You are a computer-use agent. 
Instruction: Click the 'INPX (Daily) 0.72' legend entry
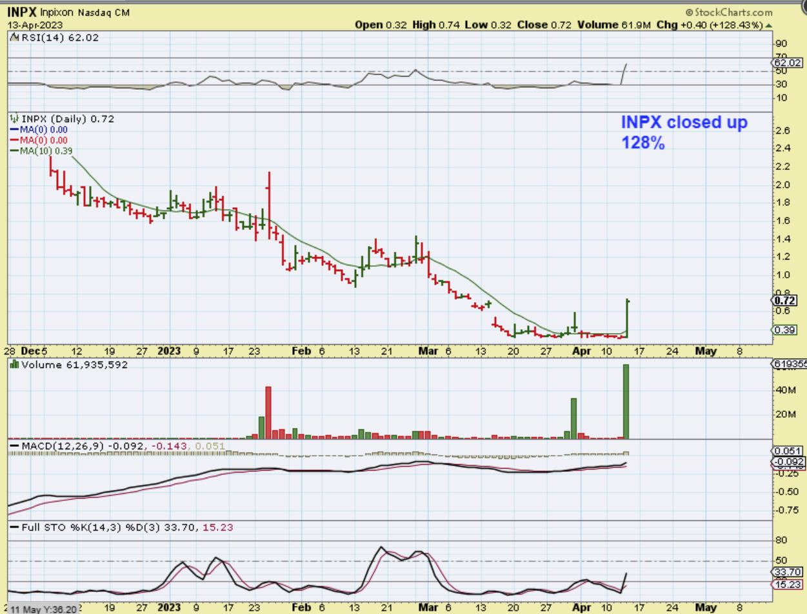[68, 119]
